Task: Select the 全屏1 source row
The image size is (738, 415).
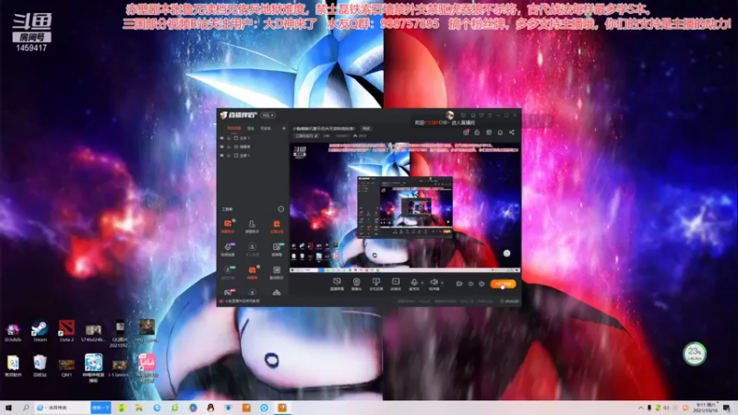Action: click(252, 155)
